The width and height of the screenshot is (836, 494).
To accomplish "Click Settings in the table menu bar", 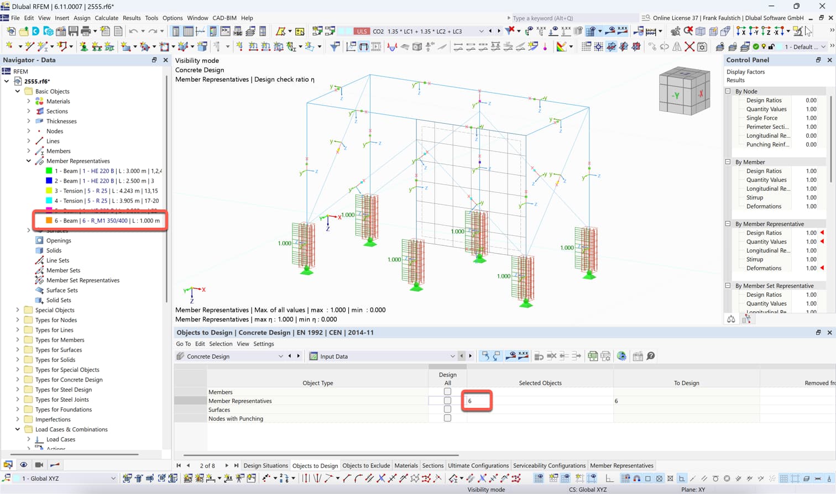I will point(263,344).
